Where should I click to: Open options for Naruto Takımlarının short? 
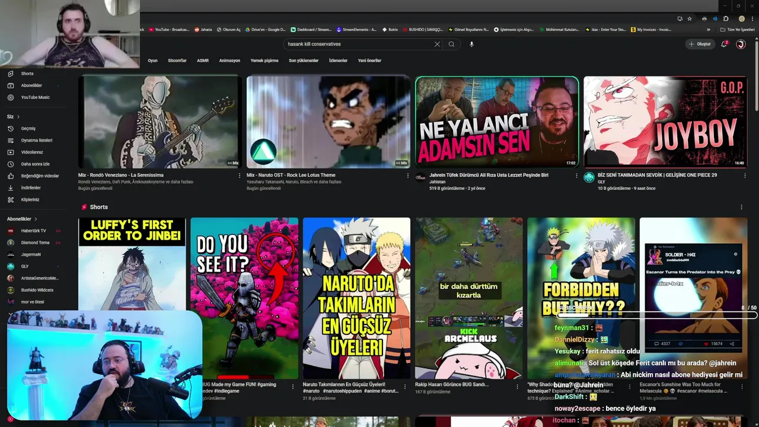pyautogui.click(x=404, y=385)
